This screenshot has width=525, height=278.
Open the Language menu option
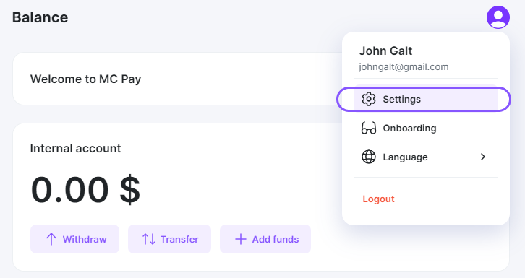point(426,157)
